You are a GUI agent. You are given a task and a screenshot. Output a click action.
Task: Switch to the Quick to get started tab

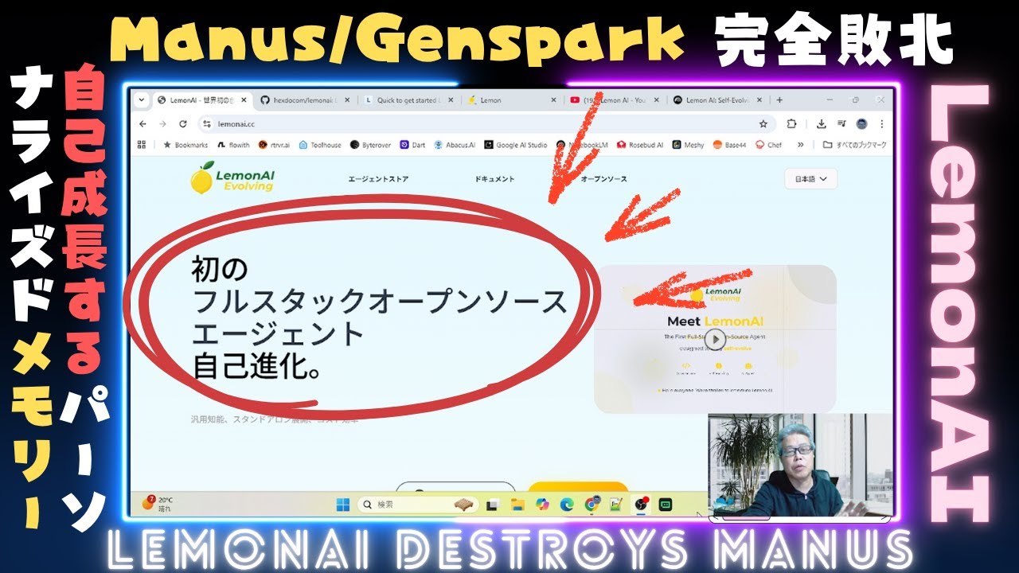408,100
